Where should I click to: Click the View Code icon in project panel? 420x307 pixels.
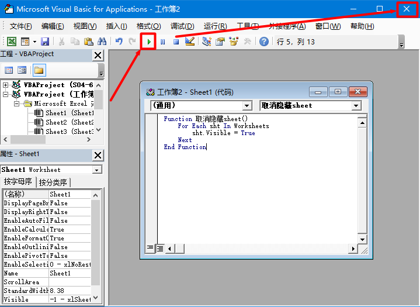click(9, 70)
